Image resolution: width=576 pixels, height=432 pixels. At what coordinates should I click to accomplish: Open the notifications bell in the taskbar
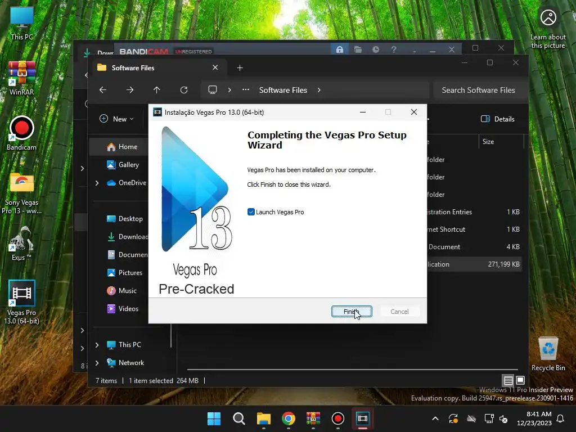point(561,418)
